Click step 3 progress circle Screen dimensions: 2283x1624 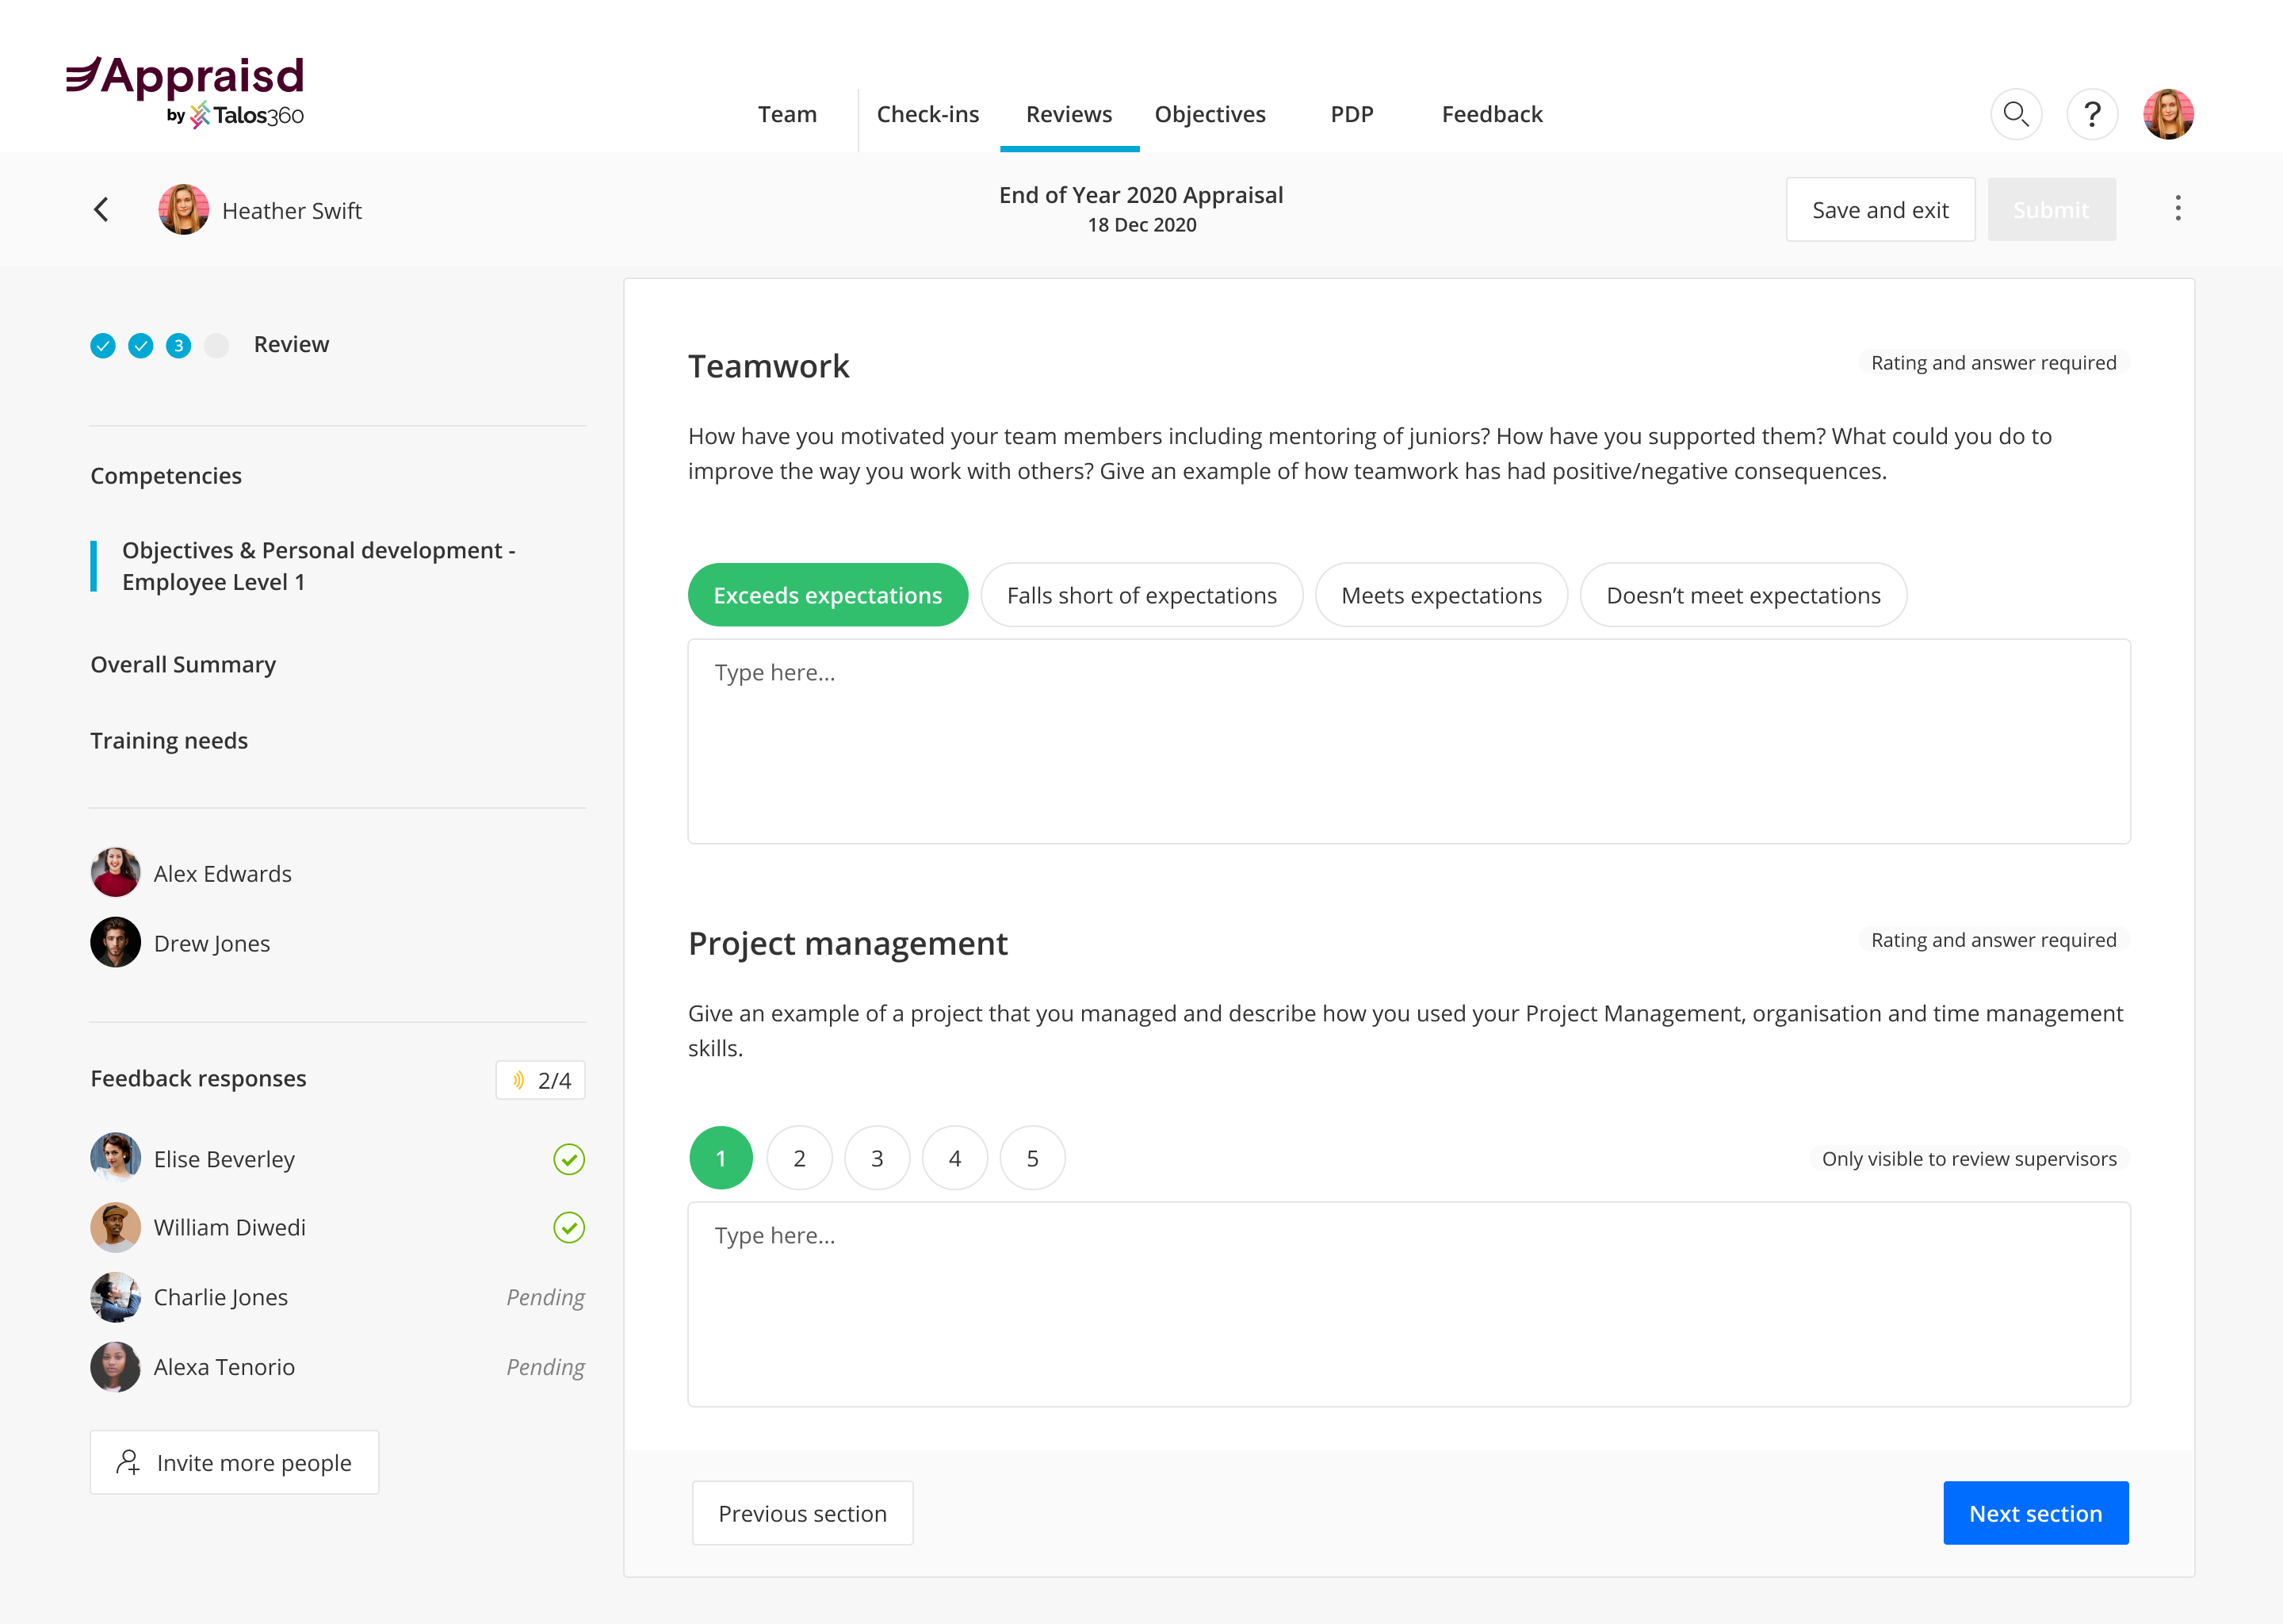178,345
